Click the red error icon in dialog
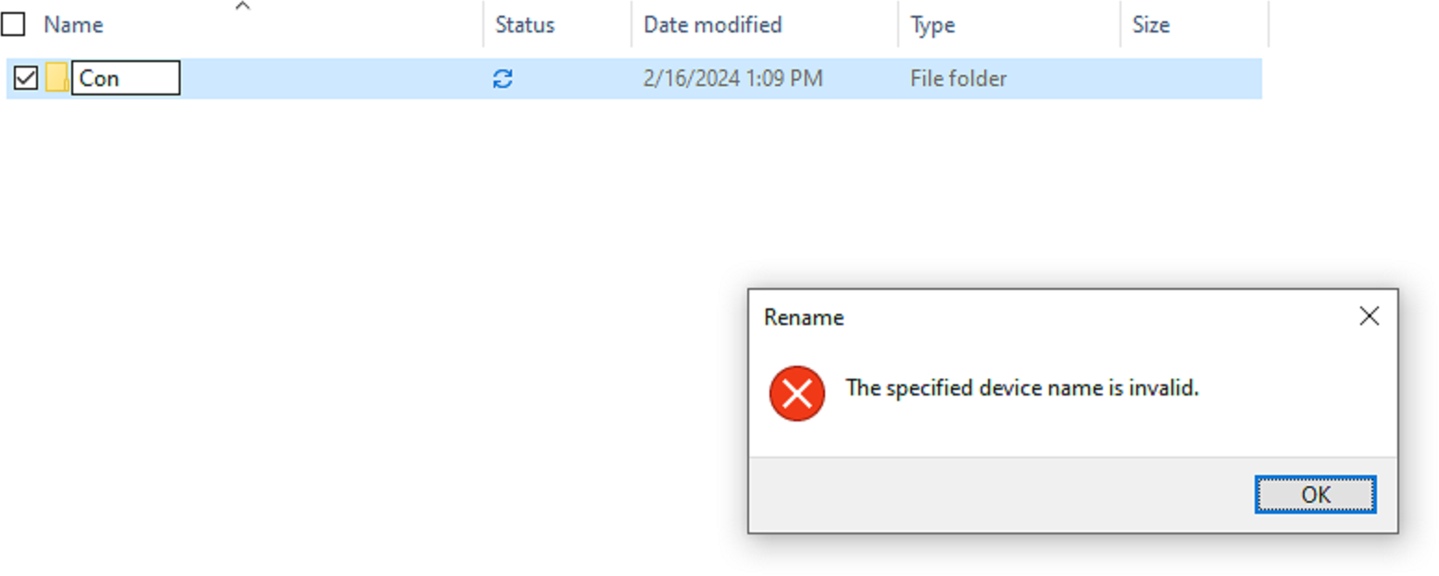The image size is (1439, 576). tap(796, 393)
